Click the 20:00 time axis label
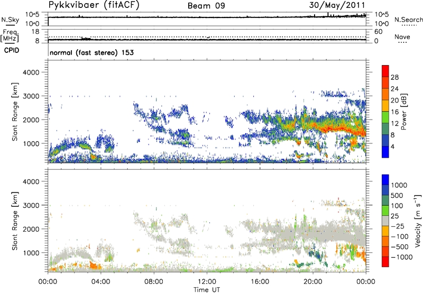Screen dimensions: 423x293 312,282
